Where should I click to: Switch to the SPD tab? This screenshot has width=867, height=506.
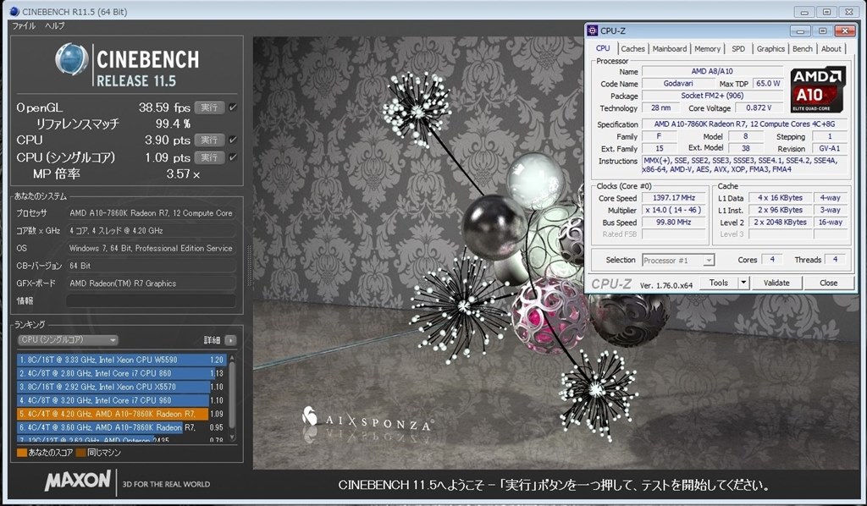[x=738, y=48]
